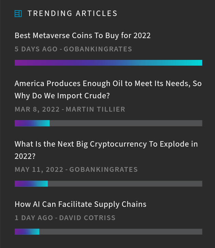Click the popularity bar under the cryptocurrency article
Viewport: 215px width, 248px height.
[x=109, y=184]
